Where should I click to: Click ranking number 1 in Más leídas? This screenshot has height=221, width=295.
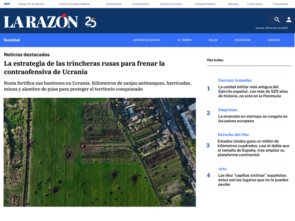208,89
